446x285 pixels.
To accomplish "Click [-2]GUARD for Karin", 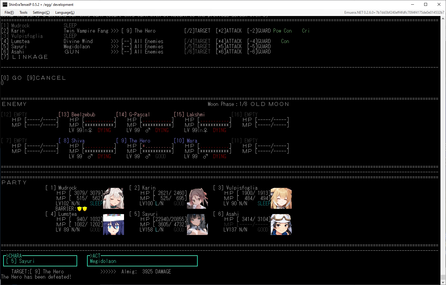I will (x=259, y=31).
